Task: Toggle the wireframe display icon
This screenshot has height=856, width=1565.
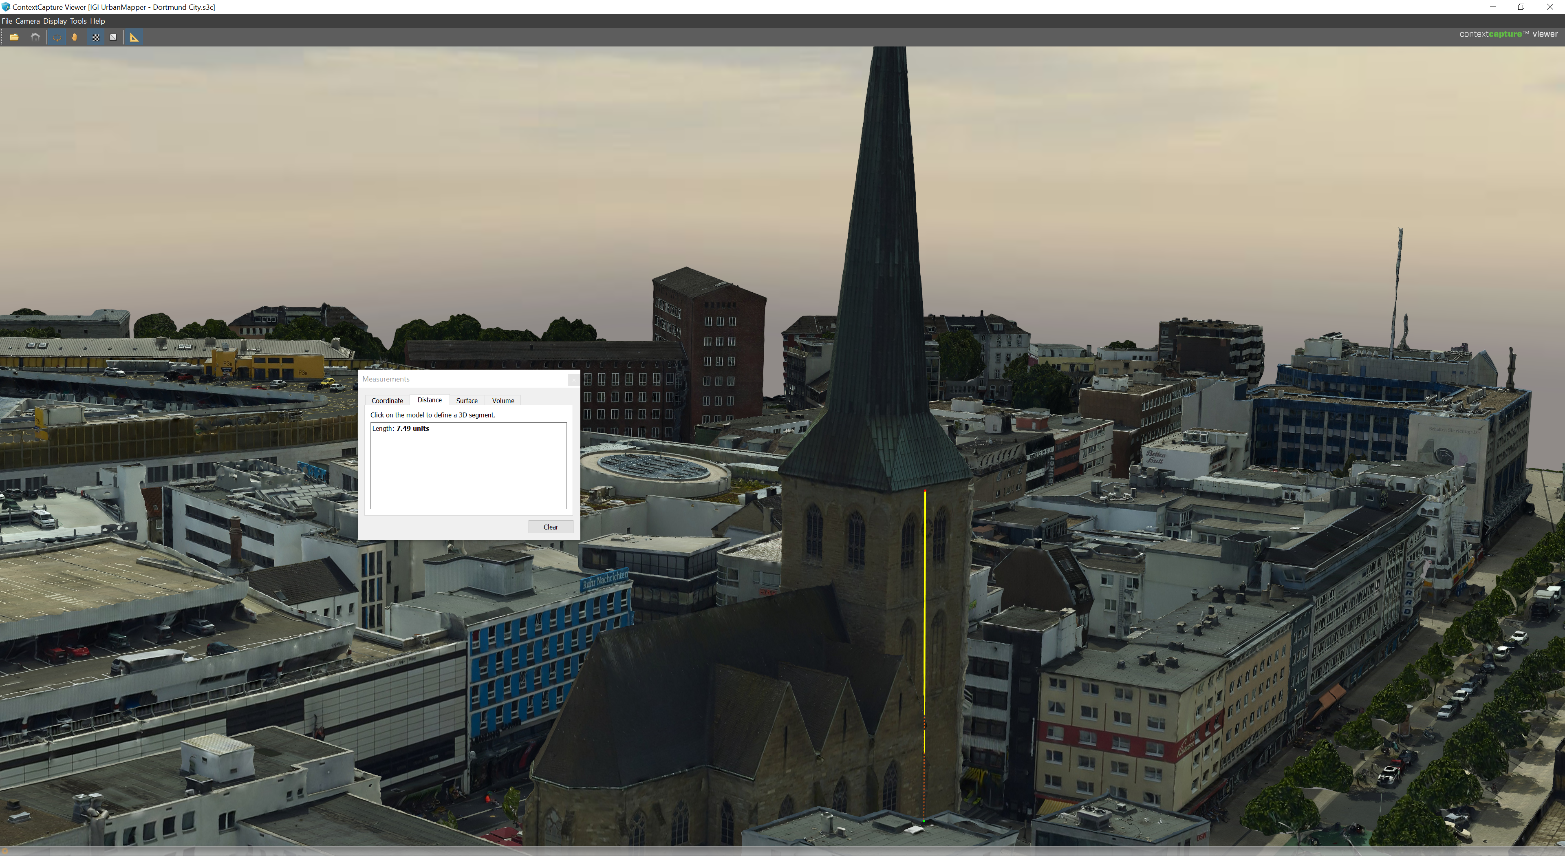Action: 113,37
